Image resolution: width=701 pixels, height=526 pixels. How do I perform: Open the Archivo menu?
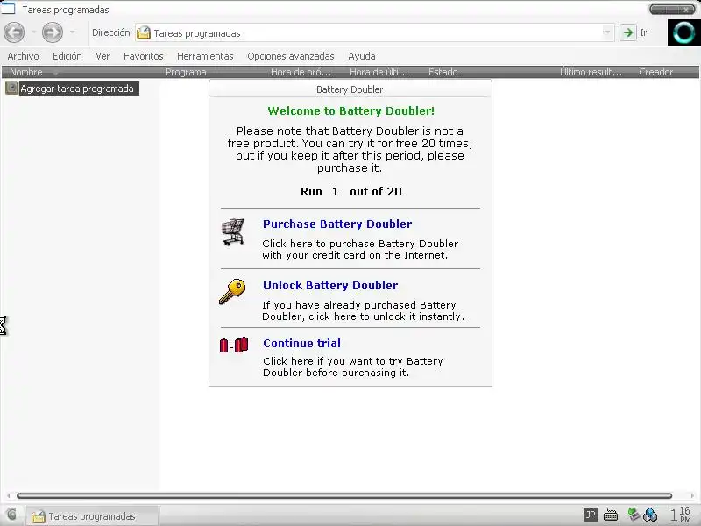tap(24, 56)
